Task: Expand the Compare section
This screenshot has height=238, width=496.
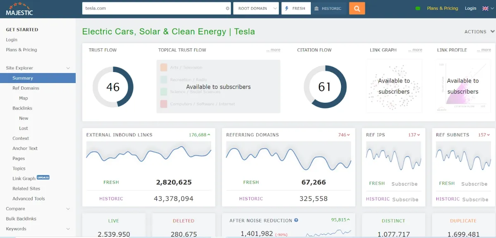Action: [x=38, y=209]
